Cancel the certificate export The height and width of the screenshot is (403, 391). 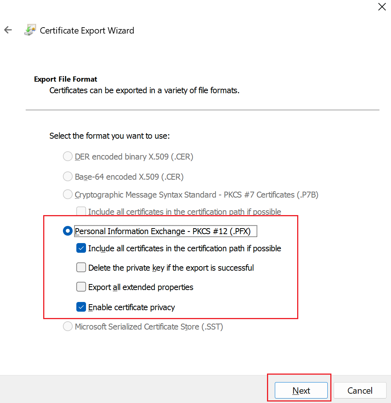click(360, 390)
